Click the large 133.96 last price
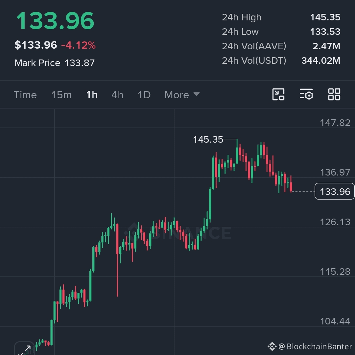This screenshot has height=355, width=355. [55, 21]
